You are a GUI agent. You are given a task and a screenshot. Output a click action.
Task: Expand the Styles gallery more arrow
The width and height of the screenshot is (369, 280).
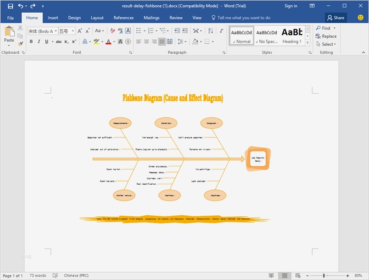click(308, 43)
